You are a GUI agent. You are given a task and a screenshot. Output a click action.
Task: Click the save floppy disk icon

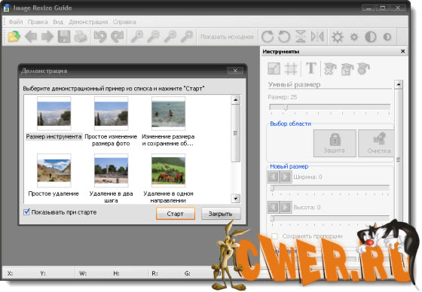coord(64,37)
